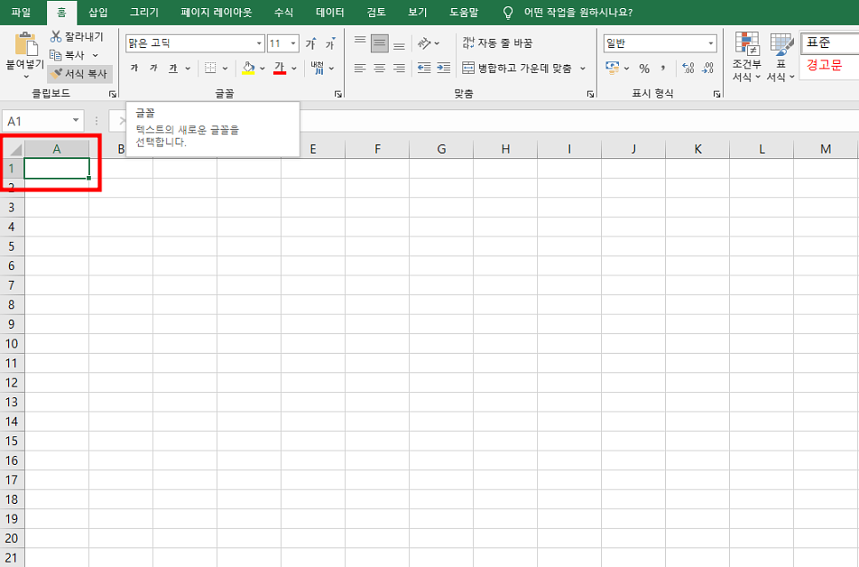Switch to the Formulas (수식) tab
This screenshot has width=859, height=567.
point(284,12)
